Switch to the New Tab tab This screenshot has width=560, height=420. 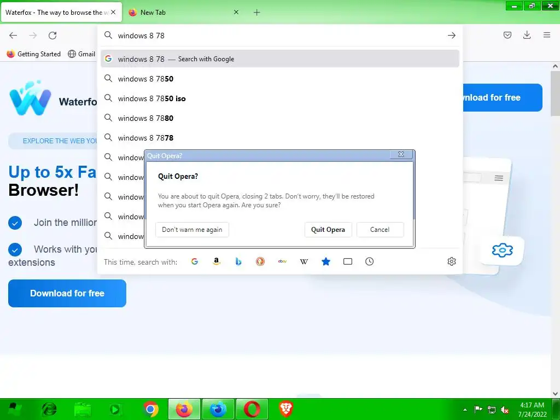[184, 13]
